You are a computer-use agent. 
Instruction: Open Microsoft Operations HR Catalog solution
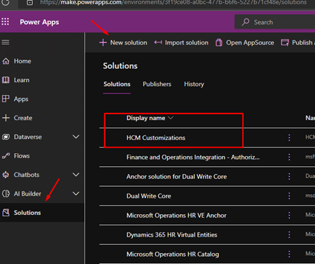pos(173,254)
